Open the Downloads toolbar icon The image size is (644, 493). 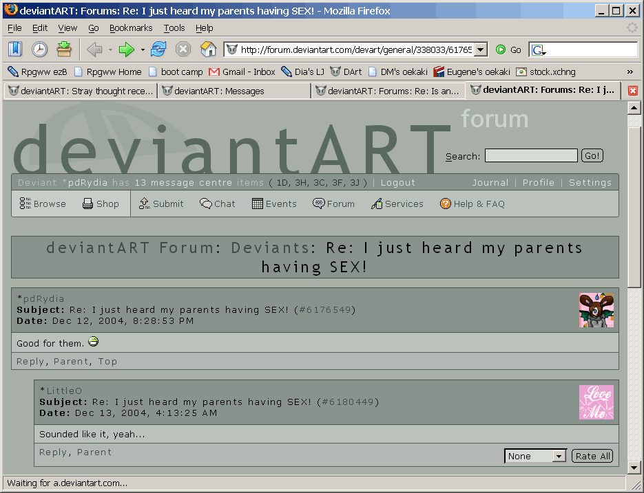pos(64,50)
